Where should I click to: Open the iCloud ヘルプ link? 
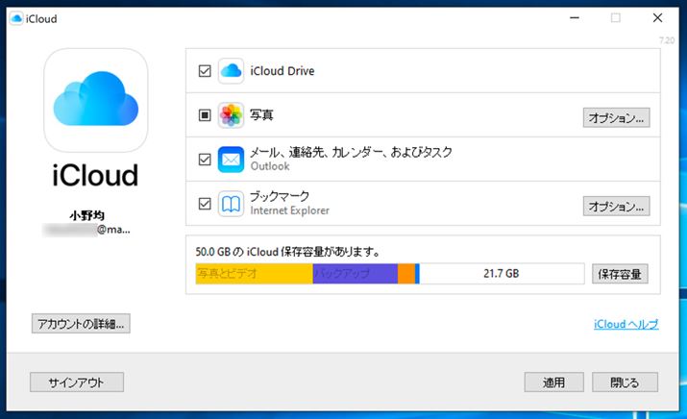626,324
